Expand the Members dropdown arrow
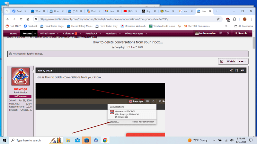 click(x=120, y=34)
